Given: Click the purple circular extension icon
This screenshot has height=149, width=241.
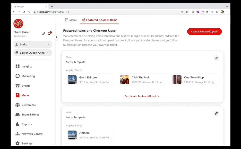Looking at the screenshot, I should pos(198,12).
